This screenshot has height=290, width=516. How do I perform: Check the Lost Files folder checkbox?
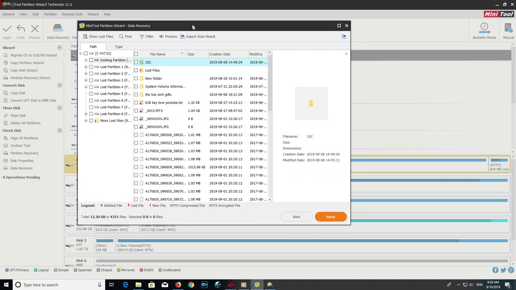tap(136, 70)
